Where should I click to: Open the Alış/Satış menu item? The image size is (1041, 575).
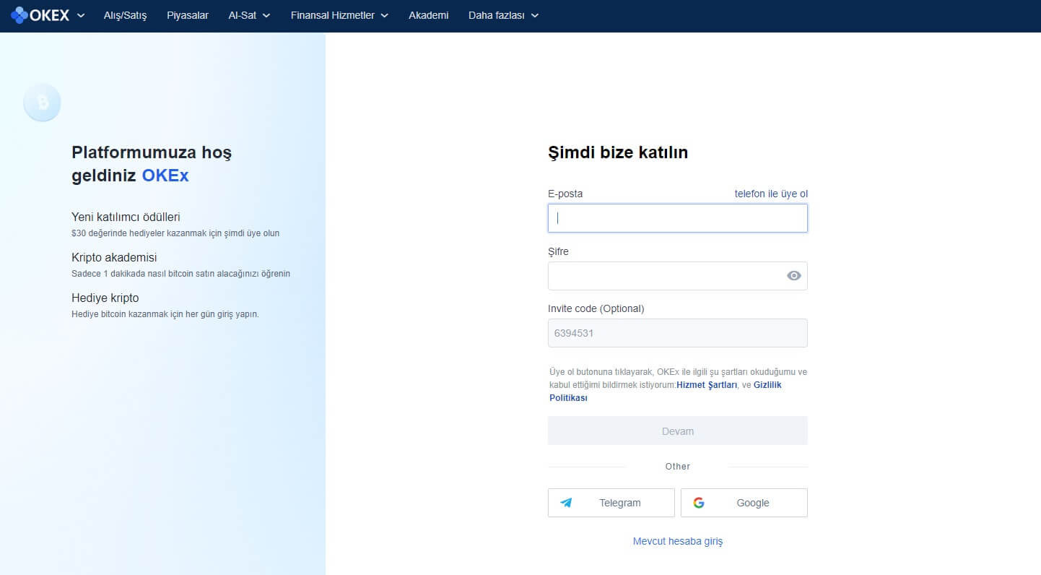[125, 15]
